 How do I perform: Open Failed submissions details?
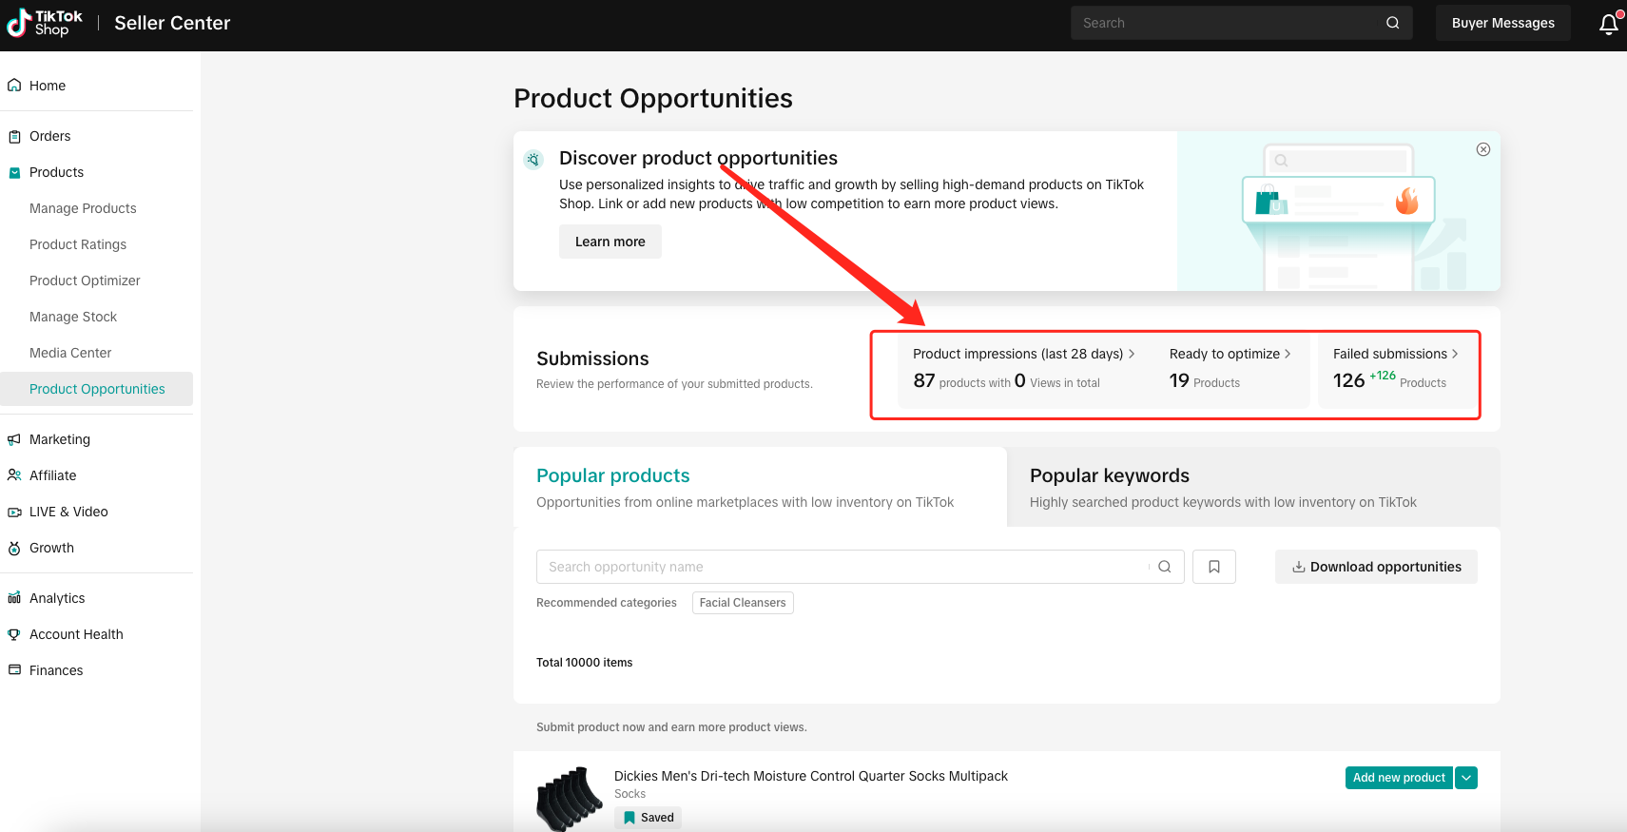coord(1395,354)
